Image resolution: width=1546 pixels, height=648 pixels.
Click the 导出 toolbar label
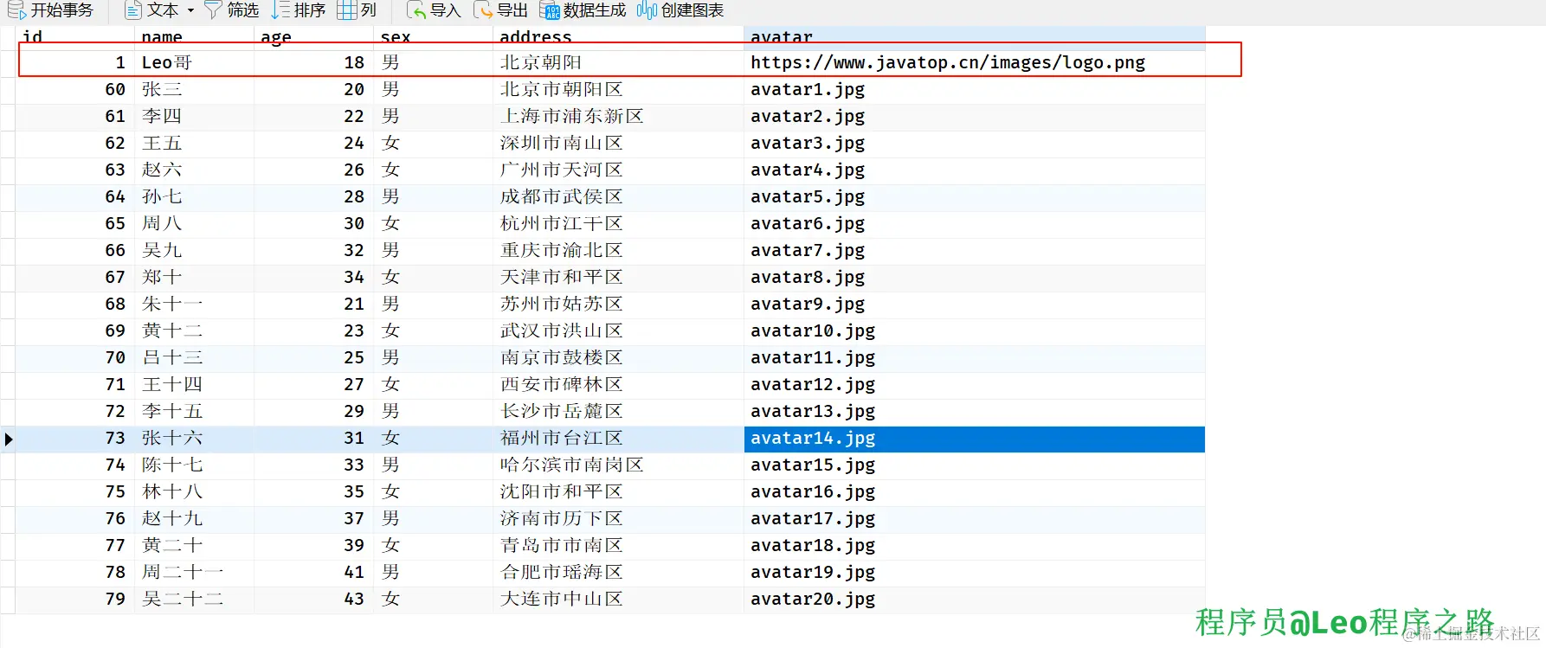(512, 10)
